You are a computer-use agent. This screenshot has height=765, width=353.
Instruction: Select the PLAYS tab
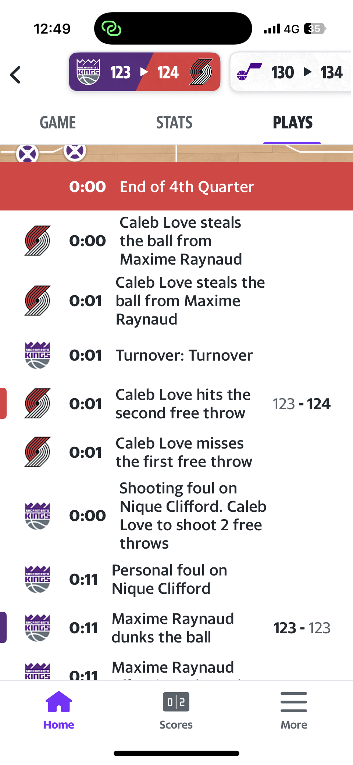pos(292,123)
